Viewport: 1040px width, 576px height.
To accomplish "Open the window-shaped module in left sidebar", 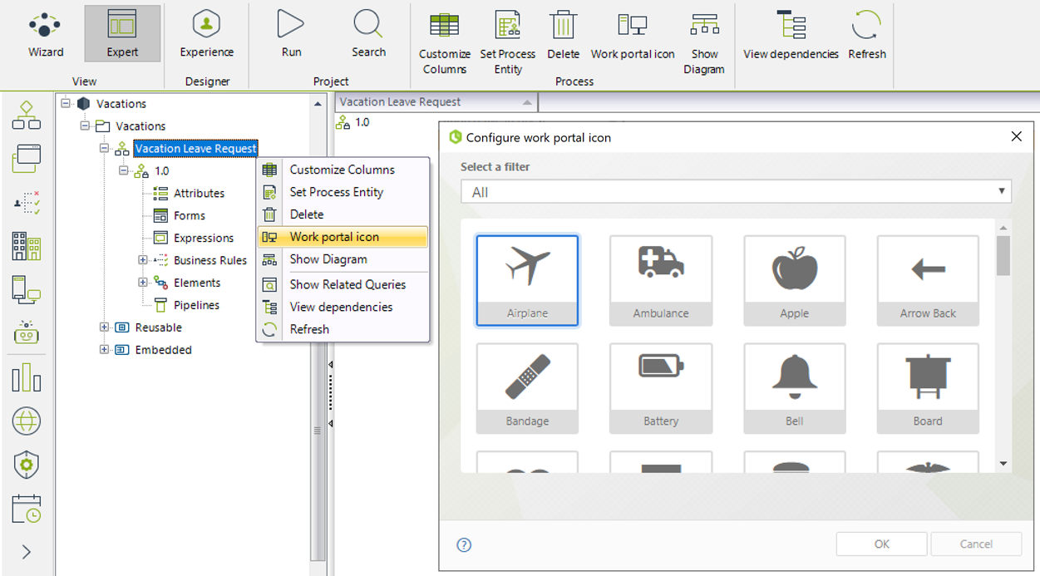I will [x=27, y=159].
